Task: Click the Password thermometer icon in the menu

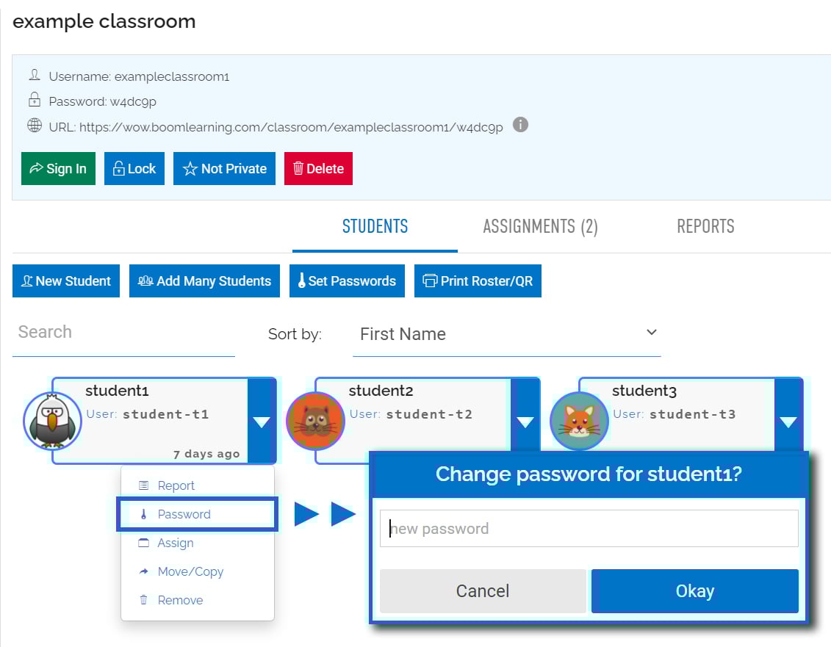Action: 144,514
